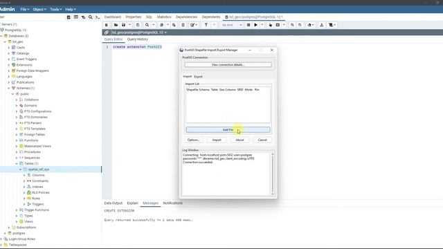The height and width of the screenshot is (249, 443).
Task: Open the Help menu
Action: pos(71,9)
